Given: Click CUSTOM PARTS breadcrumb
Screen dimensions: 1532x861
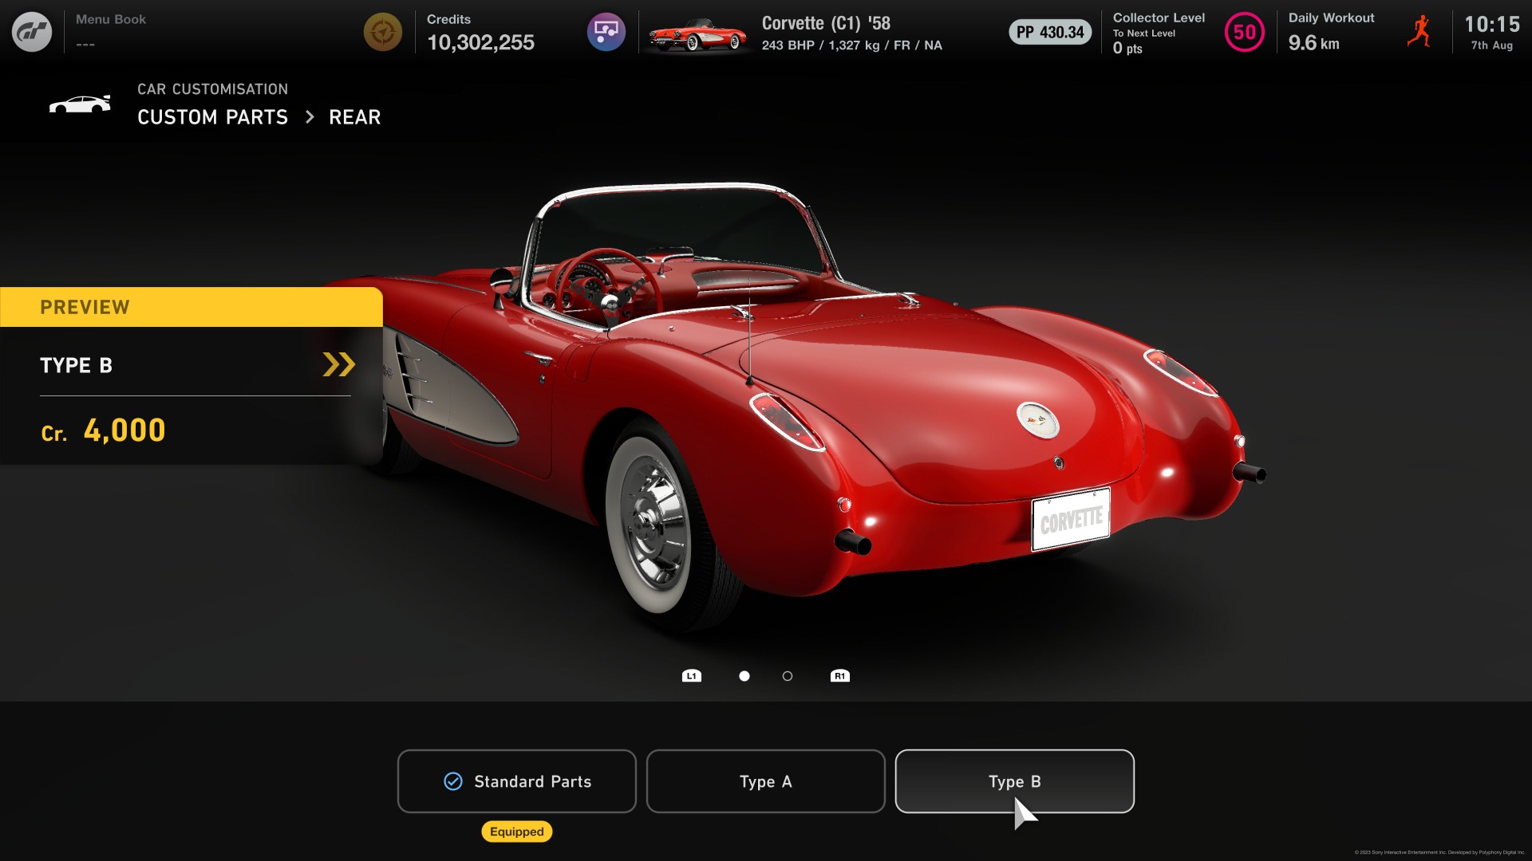Looking at the screenshot, I should click(x=212, y=117).
